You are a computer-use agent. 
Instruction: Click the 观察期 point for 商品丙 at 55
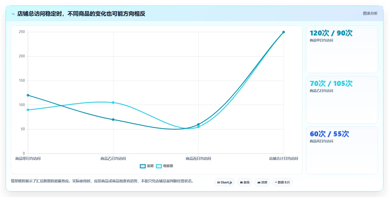pyautogui.click(x=198, y=127)
